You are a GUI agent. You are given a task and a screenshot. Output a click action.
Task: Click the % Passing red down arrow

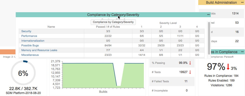tap(190, 63)
